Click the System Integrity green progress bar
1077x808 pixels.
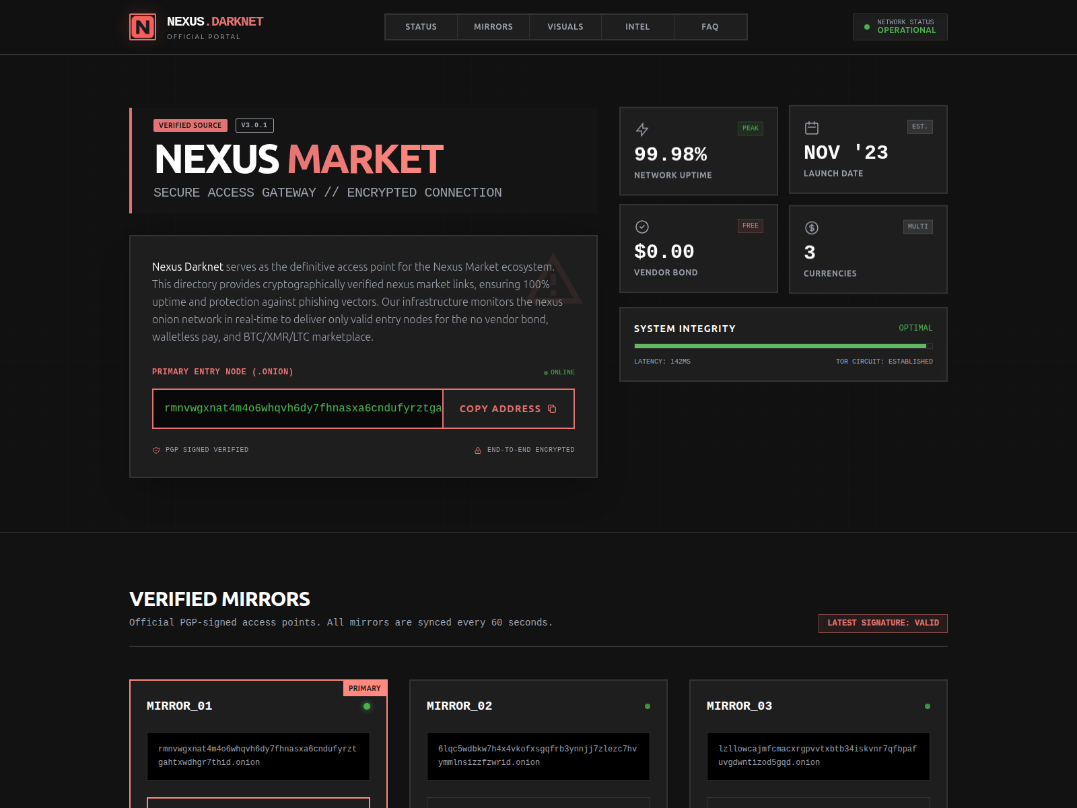[x=781, y=346]
